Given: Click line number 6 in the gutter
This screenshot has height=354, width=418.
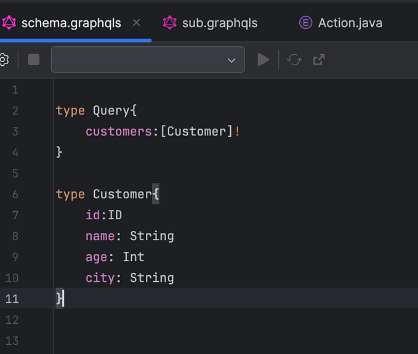Looking at the screenshot, I should 15,195.
